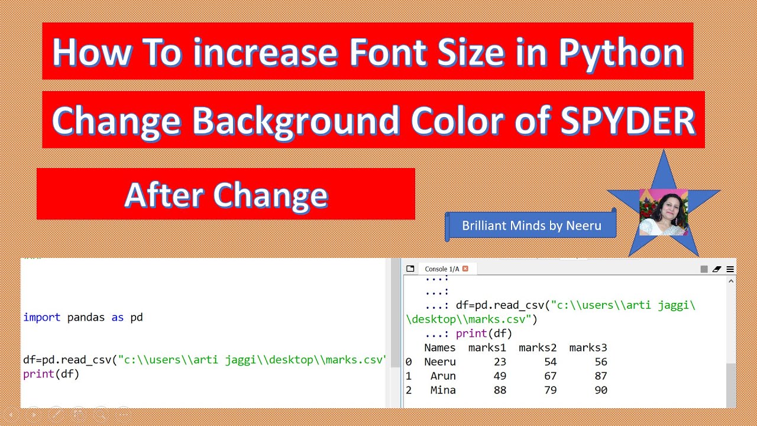Close the Console 1/A tab

point(465,269)
